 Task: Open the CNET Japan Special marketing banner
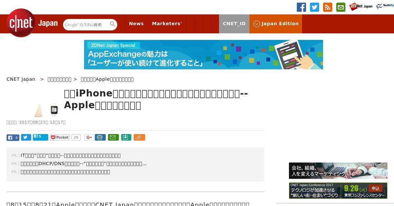pos(338,171)
